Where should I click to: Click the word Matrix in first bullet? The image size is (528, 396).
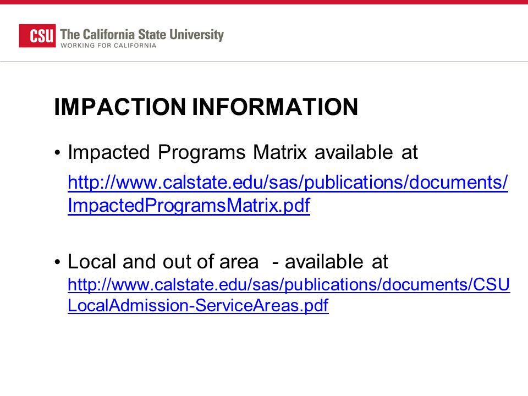(x=280, y=152)
